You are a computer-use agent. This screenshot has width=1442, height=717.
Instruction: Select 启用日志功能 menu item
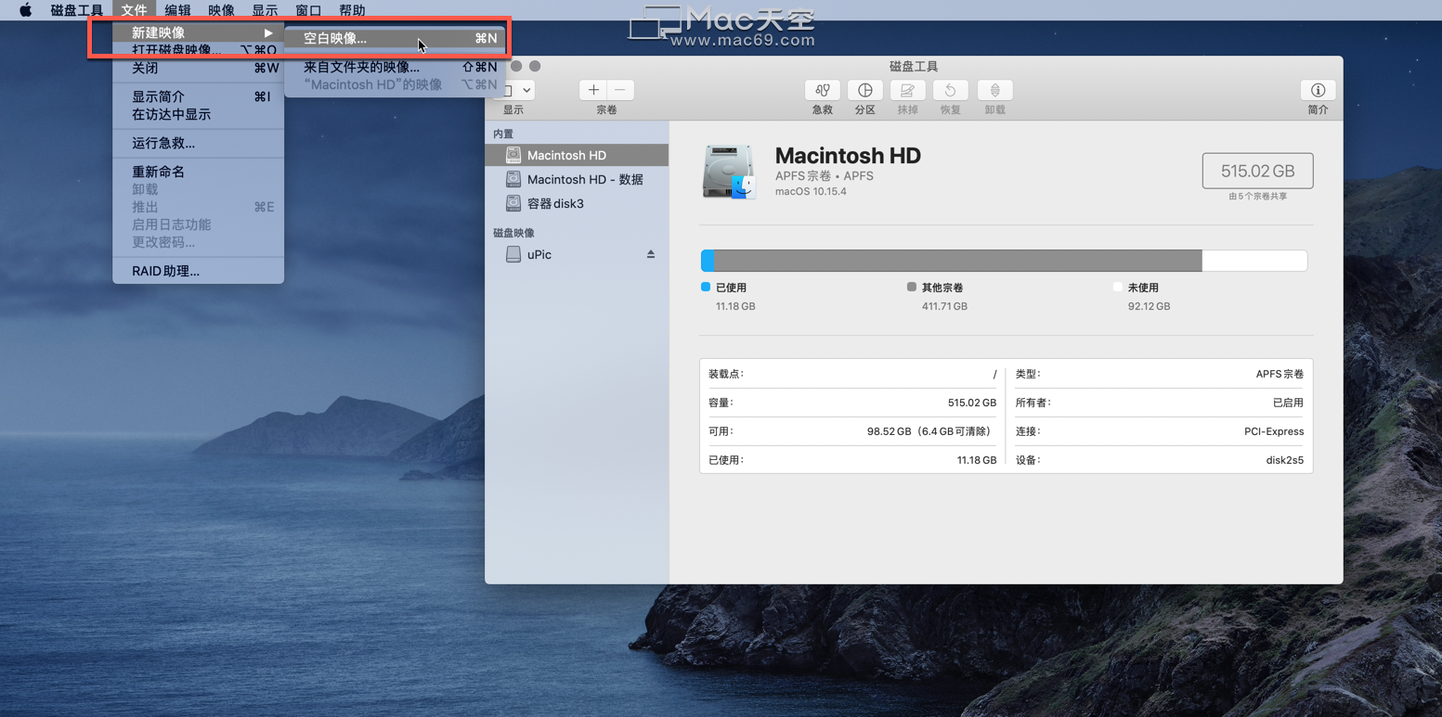point(198,224)
